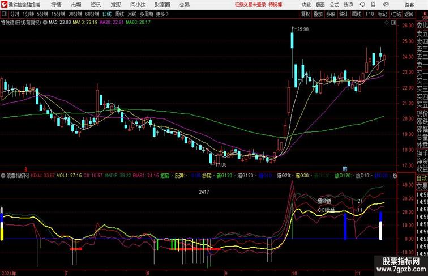Image resolution: width=428 pixels, height=276 pixels.
Task: Click the 2417 label in sub-chart
Action: (x=204, y=192)
